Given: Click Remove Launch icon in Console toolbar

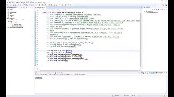Looking at the screenshot, I should (141, 73).
